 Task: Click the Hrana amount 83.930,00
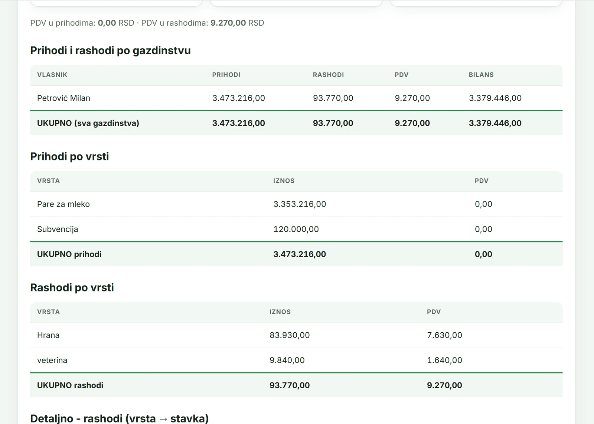pos(290,335)
